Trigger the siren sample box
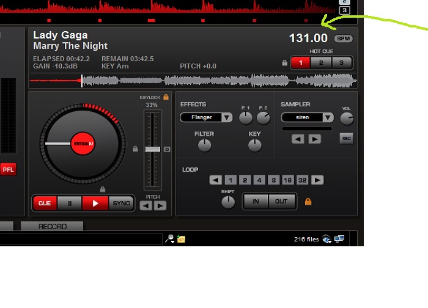The image size is (428, 308). click(302, 117)
